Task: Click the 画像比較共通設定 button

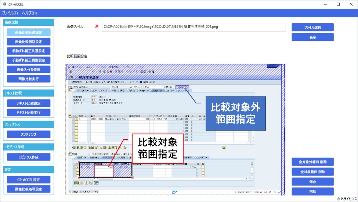Action: (x=29, y=32)
